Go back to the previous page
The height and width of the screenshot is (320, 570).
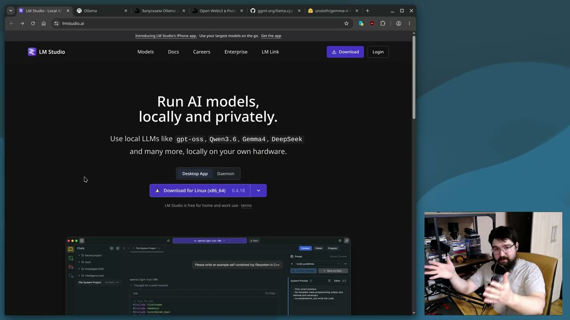click(12, 24)
